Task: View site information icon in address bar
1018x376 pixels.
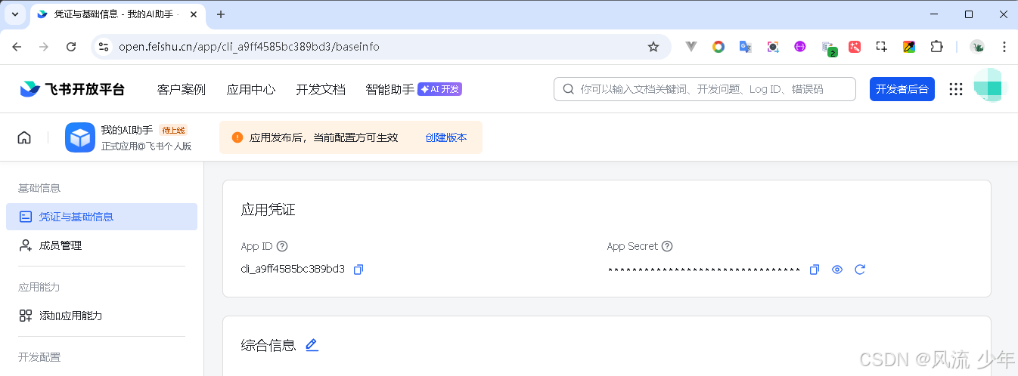Action: [x=104, y=47]
